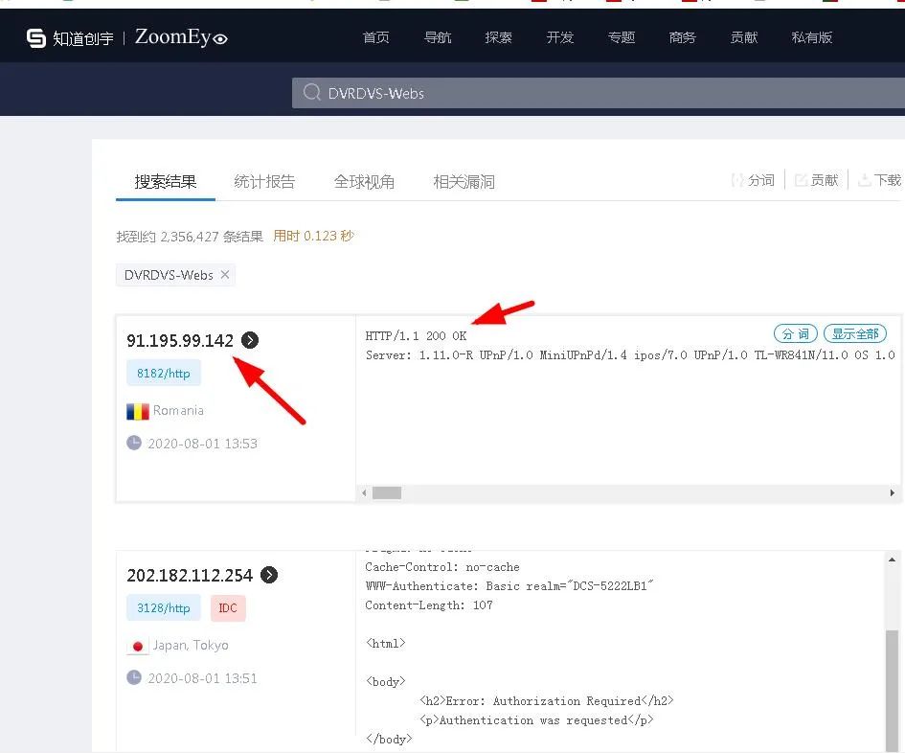Image resolution: width=905 pixels, height=753 pixels.
Task: Switch to the 相关漏洞 tab
Action: (x=464, y=182)
